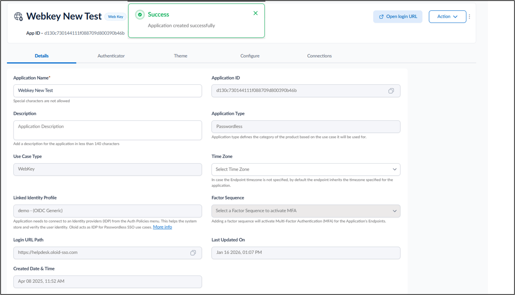515x295 pixels.
Task: Click the globe app icon beside the title
Action: [x=18, y=16]
